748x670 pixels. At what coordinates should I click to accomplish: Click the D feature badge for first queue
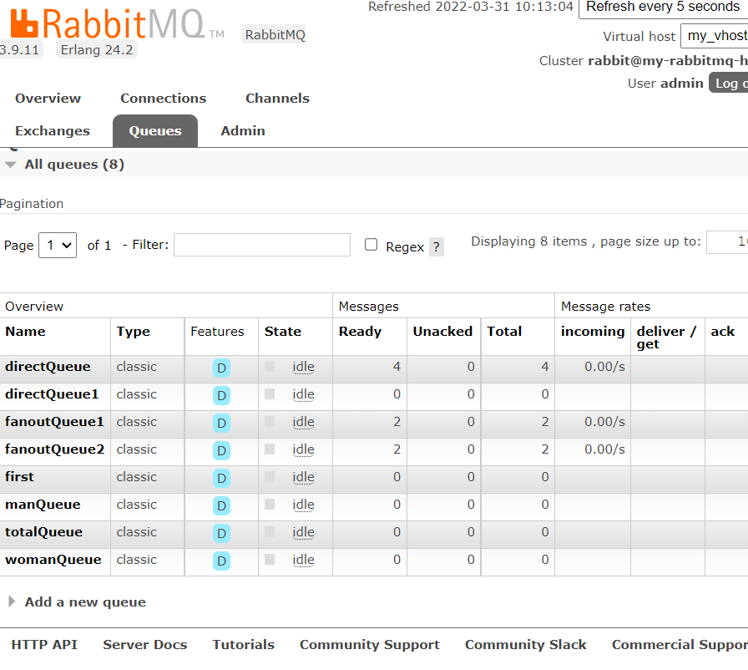(221, 478)
